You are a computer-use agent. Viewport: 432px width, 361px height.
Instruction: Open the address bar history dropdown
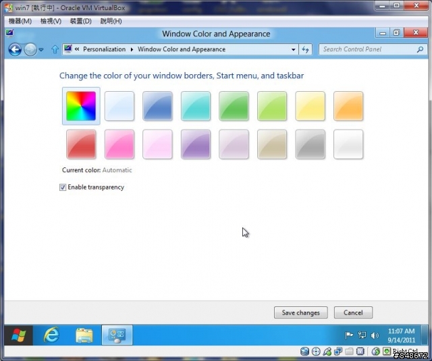click(294, 49)
